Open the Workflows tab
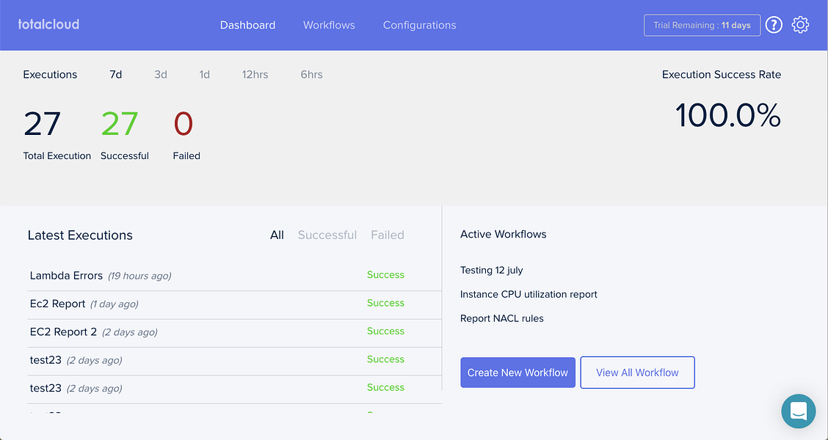 tap(329, 26)
